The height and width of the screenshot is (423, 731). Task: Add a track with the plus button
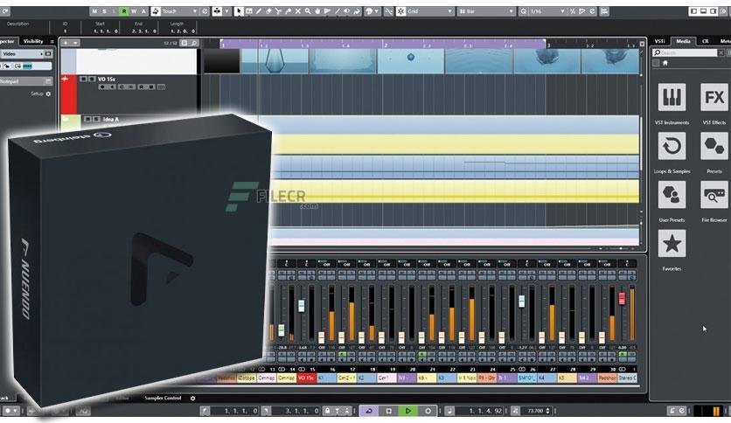pos(66,43)
